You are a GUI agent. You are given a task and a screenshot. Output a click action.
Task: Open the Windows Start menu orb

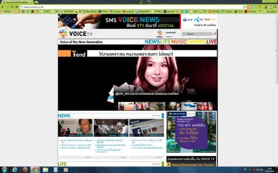pos(4,170)
